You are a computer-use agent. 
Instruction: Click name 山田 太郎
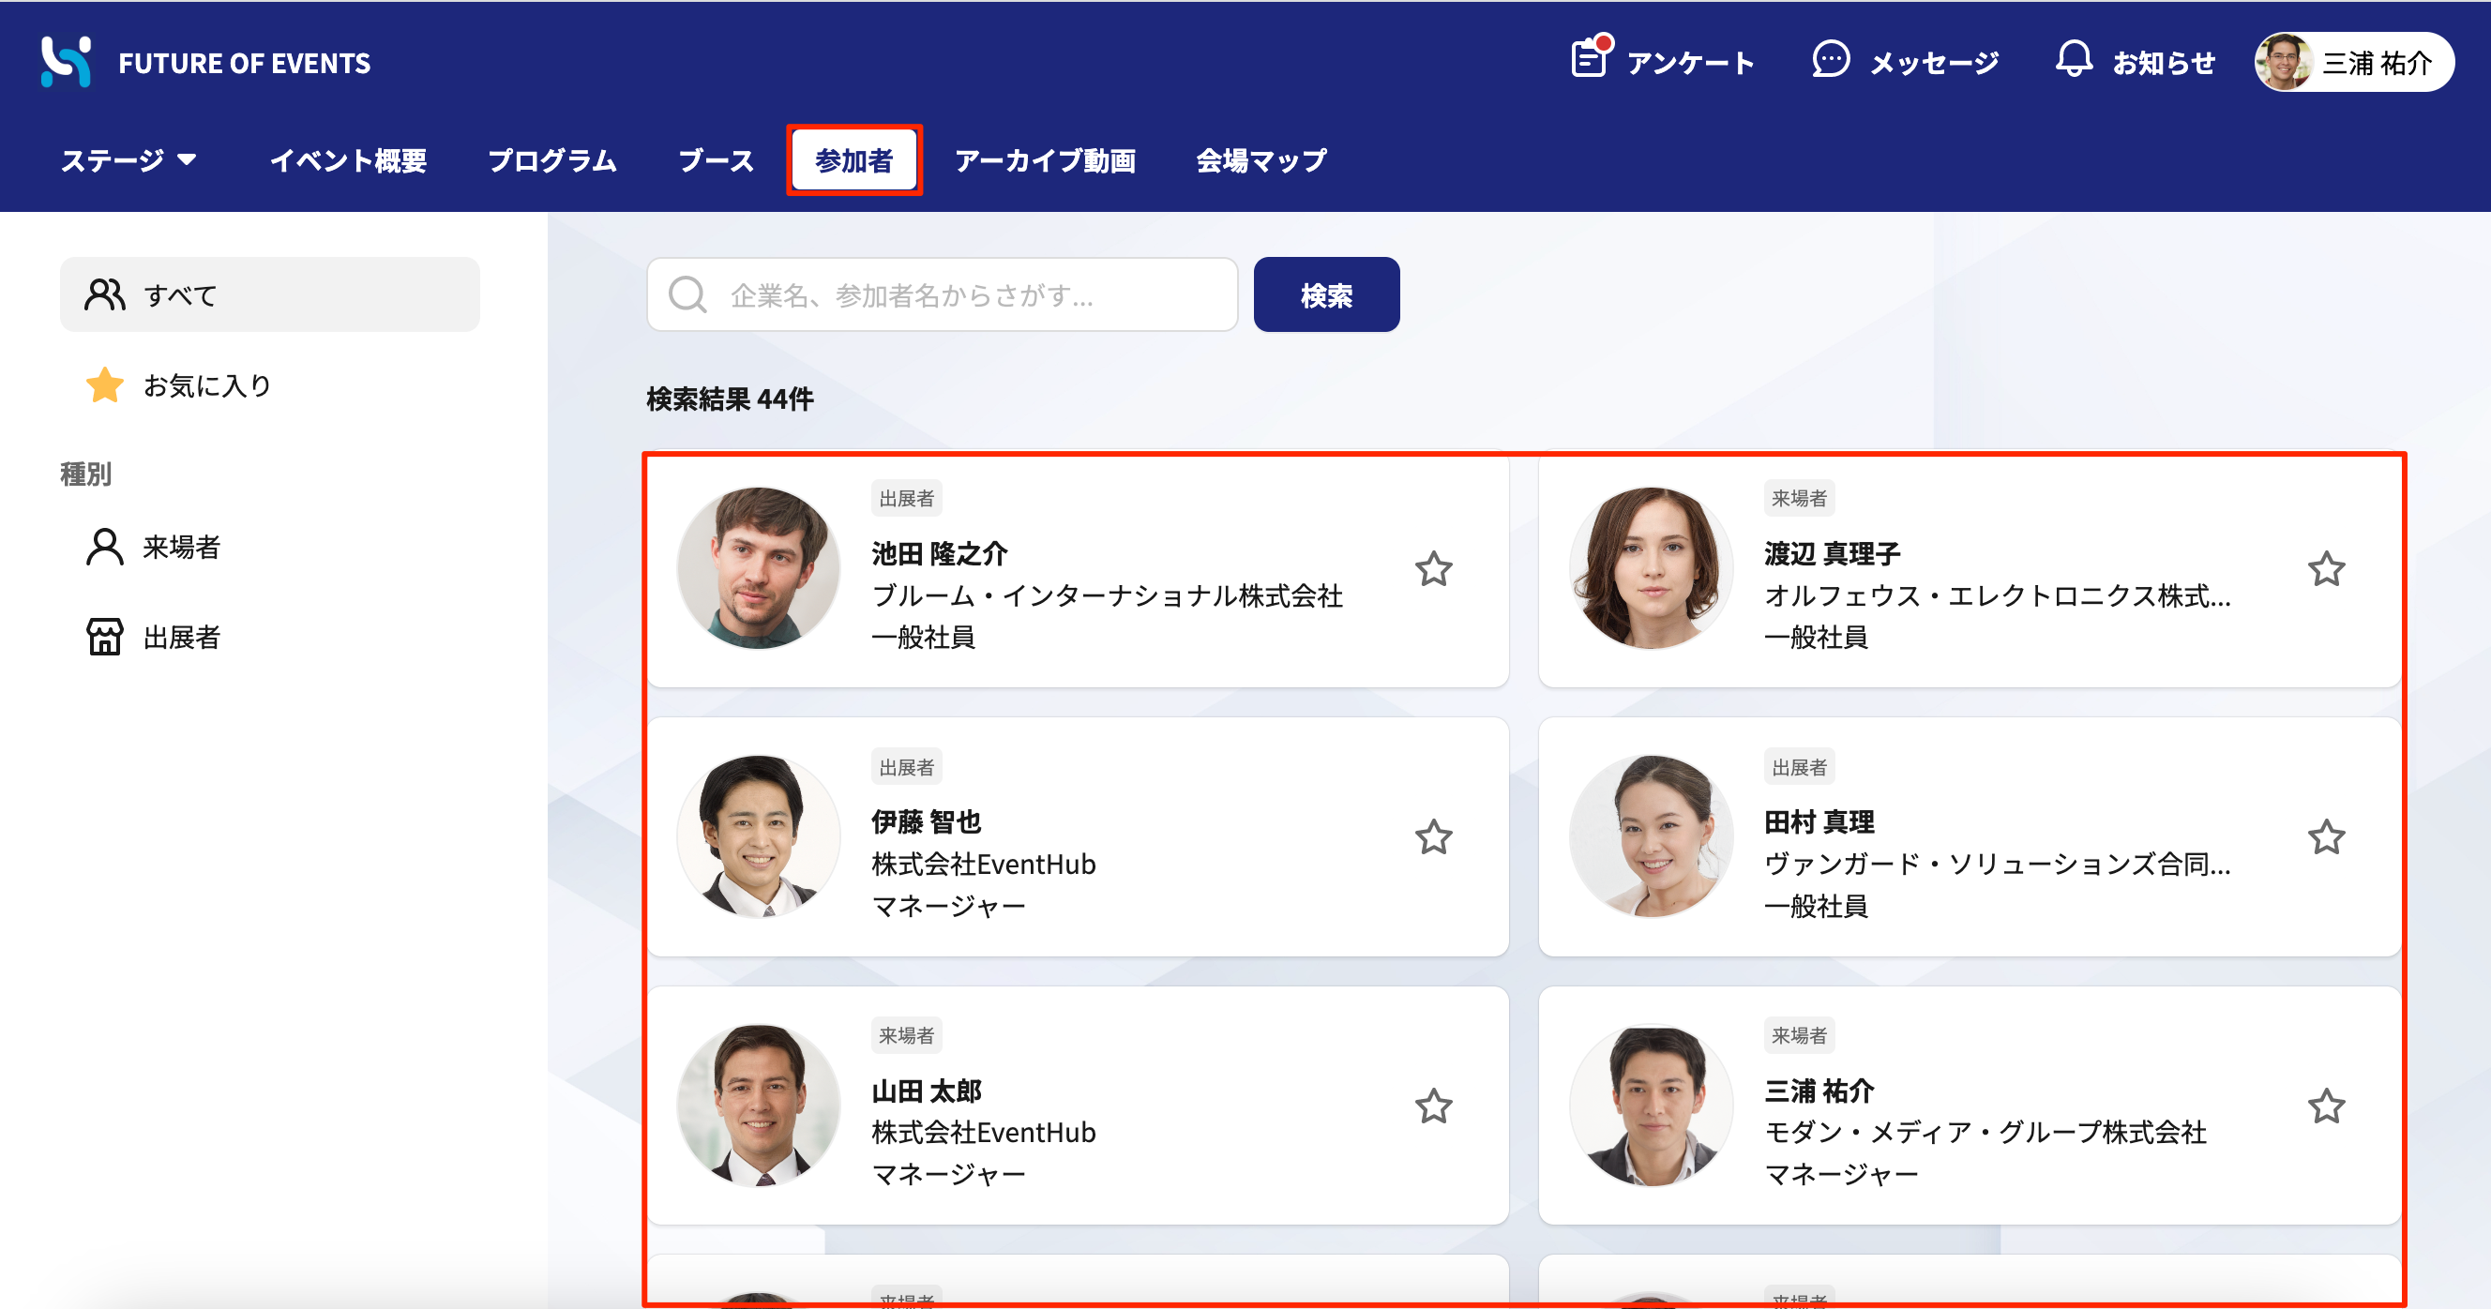[927, 1091]
